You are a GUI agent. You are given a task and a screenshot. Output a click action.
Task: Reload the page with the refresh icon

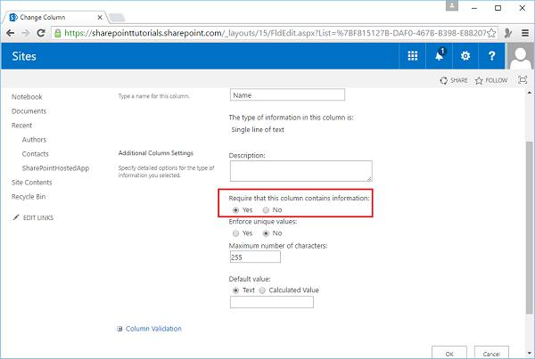[42, 32]
